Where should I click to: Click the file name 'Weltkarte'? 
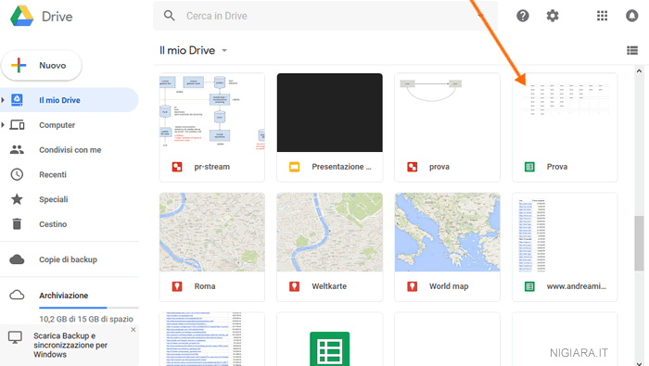point(329,286)
